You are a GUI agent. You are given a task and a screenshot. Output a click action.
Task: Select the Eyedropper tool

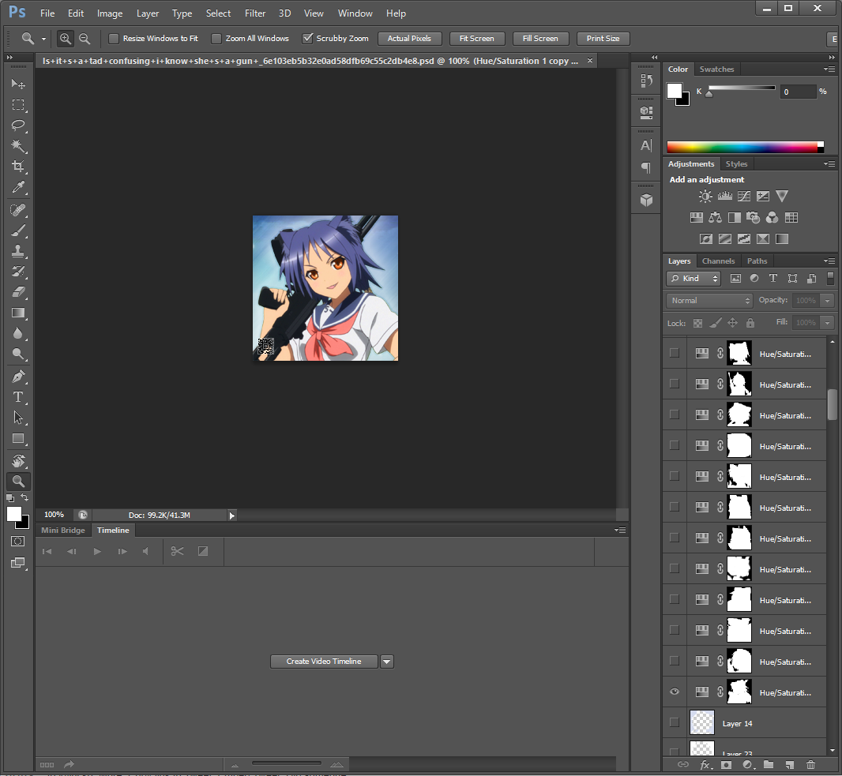(17, 187)
